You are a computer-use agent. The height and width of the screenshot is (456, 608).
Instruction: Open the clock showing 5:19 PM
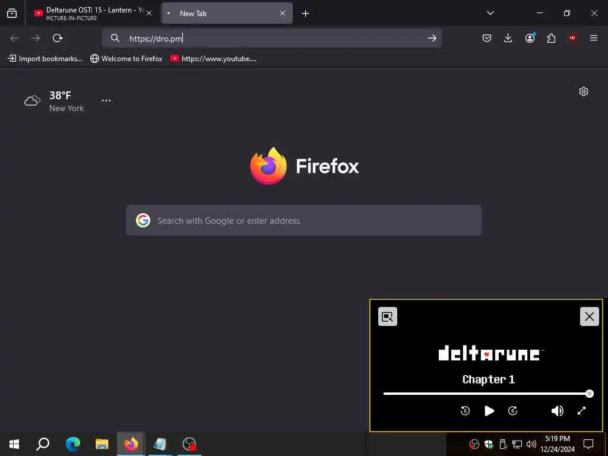point(558,444)
